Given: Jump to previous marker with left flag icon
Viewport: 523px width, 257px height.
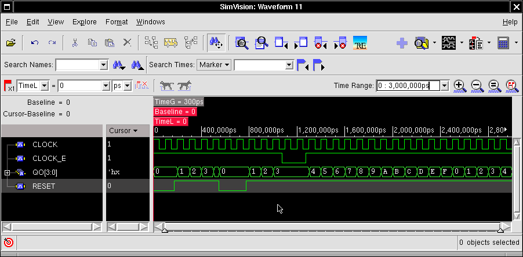Looking at the screenshot, I should point(303,65).
